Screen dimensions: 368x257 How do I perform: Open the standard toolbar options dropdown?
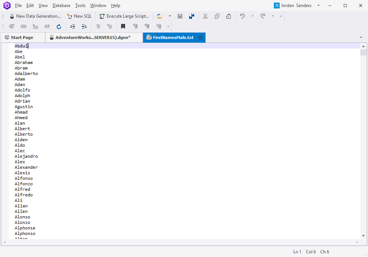tap(281, 16)
